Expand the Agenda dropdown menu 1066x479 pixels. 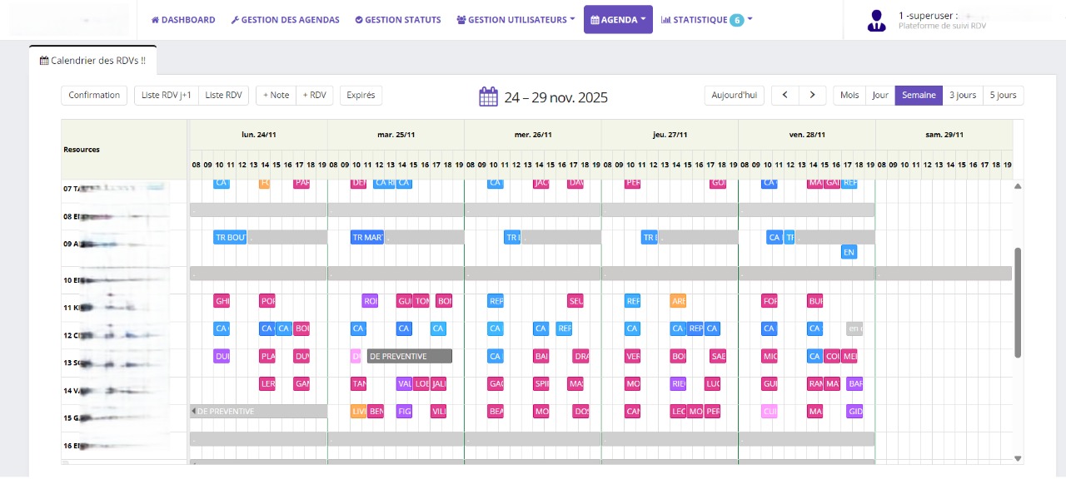(618, 20)
